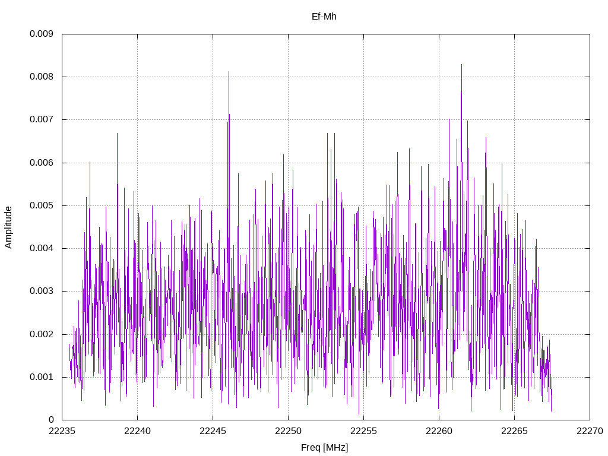608x456 pixels.
Task: Click y-axis tick label 0.007
Action: [x=42, y=119]
